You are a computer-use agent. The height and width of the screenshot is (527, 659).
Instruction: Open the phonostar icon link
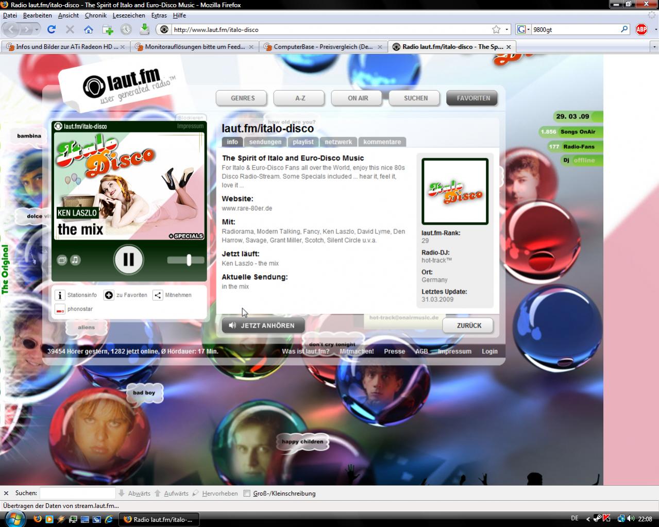pos(60,309)
